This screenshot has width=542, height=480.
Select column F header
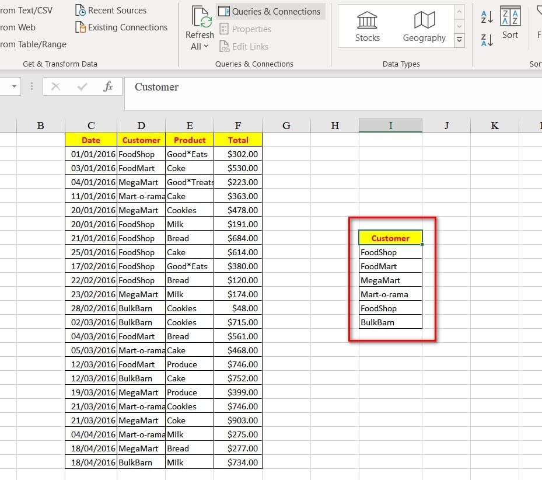coord(238,126)
